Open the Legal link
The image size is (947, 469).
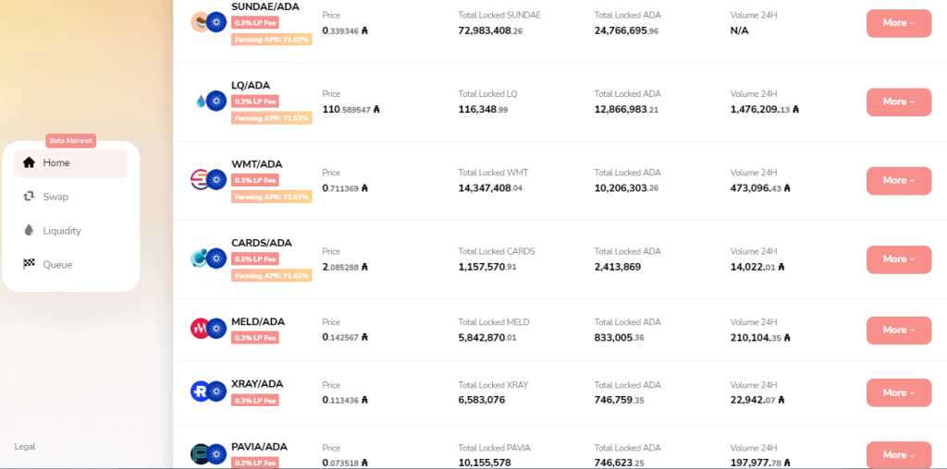pyautogui.click(x=25, y=447)
